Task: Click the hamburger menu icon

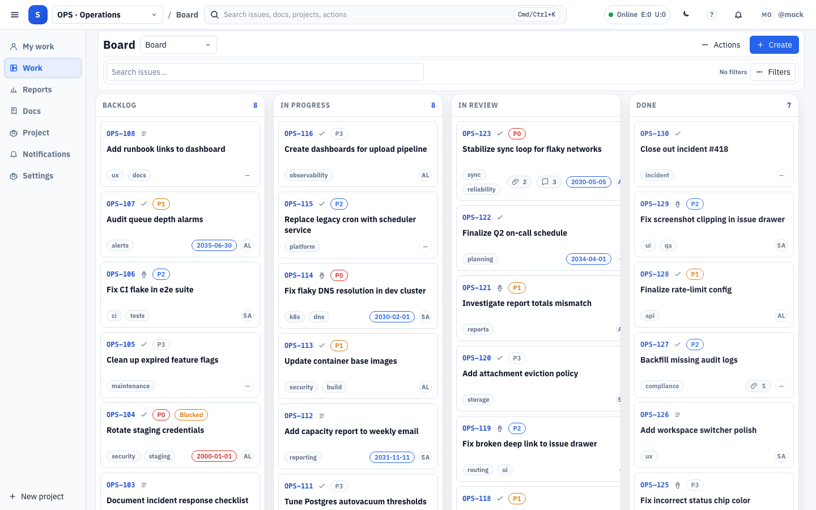Action: [x=15, y=14]
